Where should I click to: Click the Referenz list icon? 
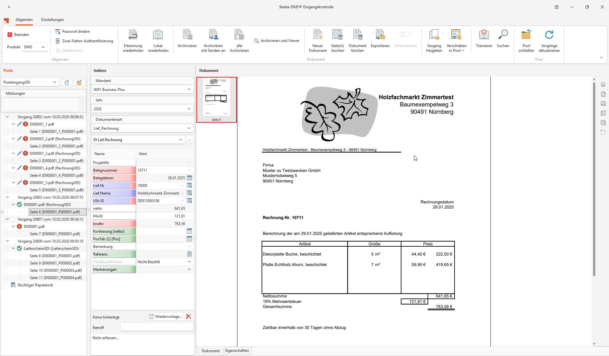click(189, 254)
